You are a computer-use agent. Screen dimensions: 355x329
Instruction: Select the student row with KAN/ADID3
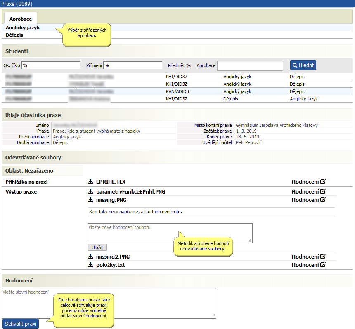tap(177, 91)
